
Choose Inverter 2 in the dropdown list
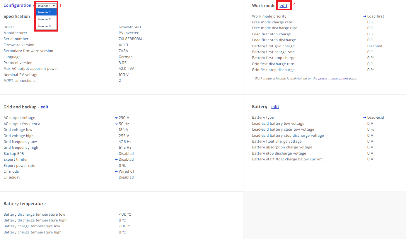point(45,19)
